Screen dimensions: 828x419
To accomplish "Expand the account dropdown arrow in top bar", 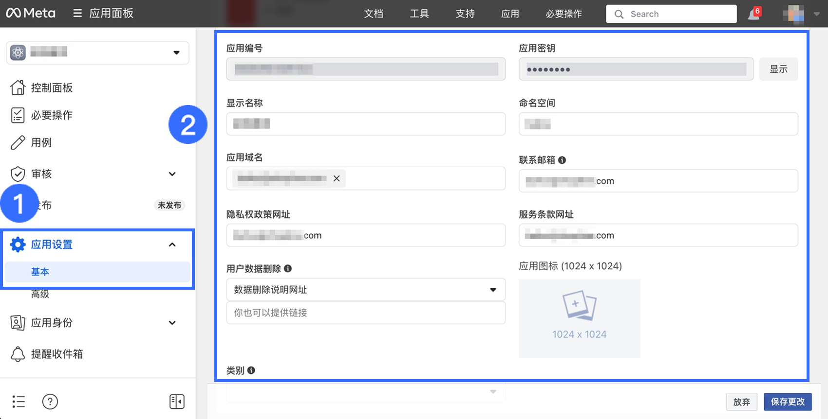I will (x=817, y=14).
